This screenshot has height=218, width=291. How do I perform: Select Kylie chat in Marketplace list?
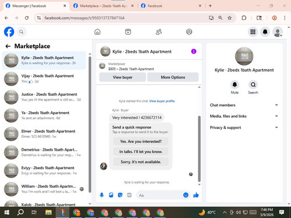(x=44, y=60)
